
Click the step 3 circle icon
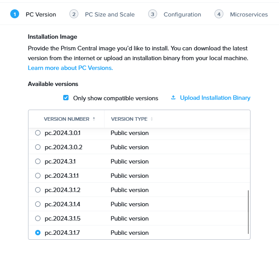click(153, 14)
